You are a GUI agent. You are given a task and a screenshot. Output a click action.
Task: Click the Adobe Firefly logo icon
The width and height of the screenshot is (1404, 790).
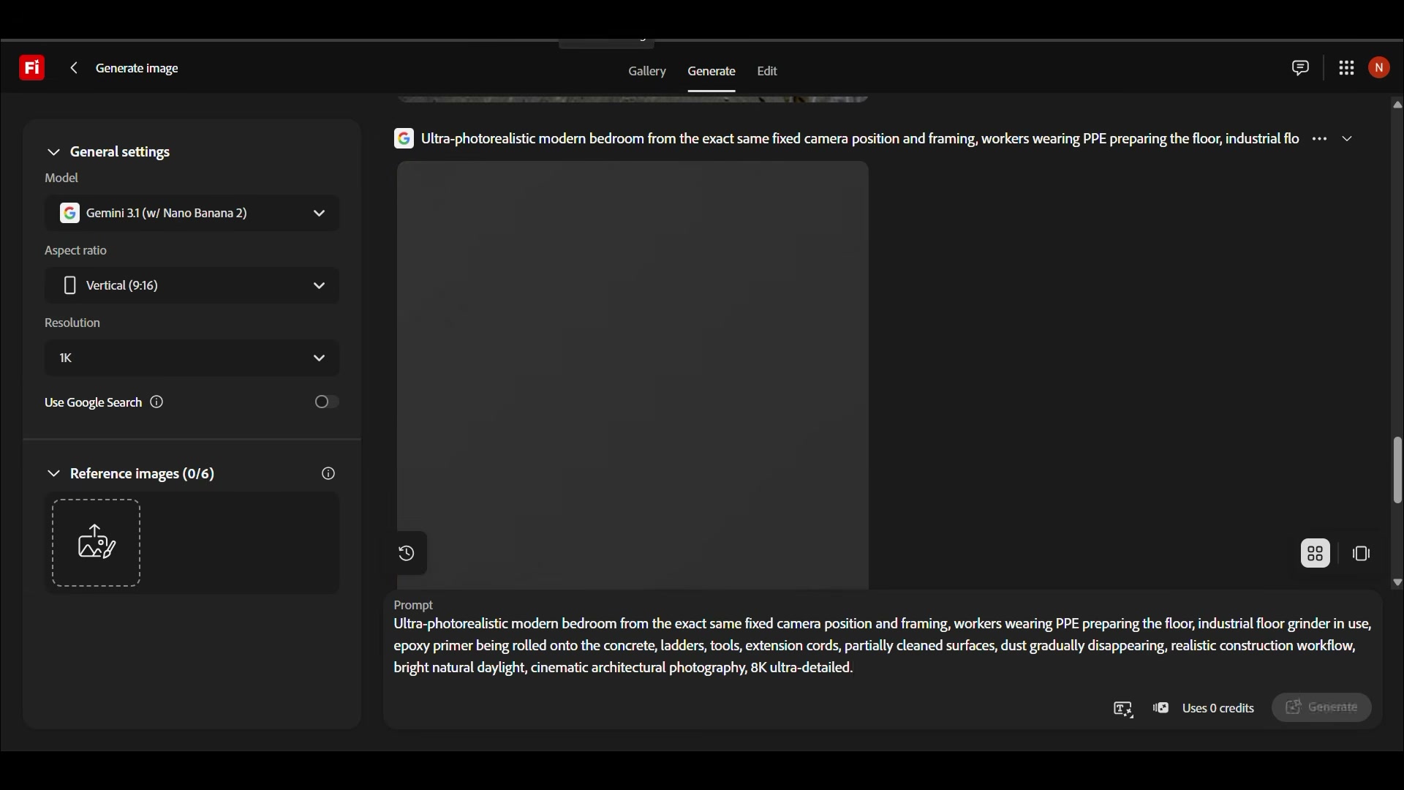(31, 68)
